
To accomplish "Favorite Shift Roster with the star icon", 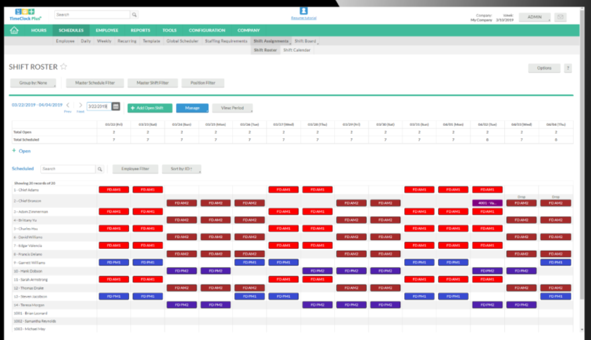I will tap(64, 66).
